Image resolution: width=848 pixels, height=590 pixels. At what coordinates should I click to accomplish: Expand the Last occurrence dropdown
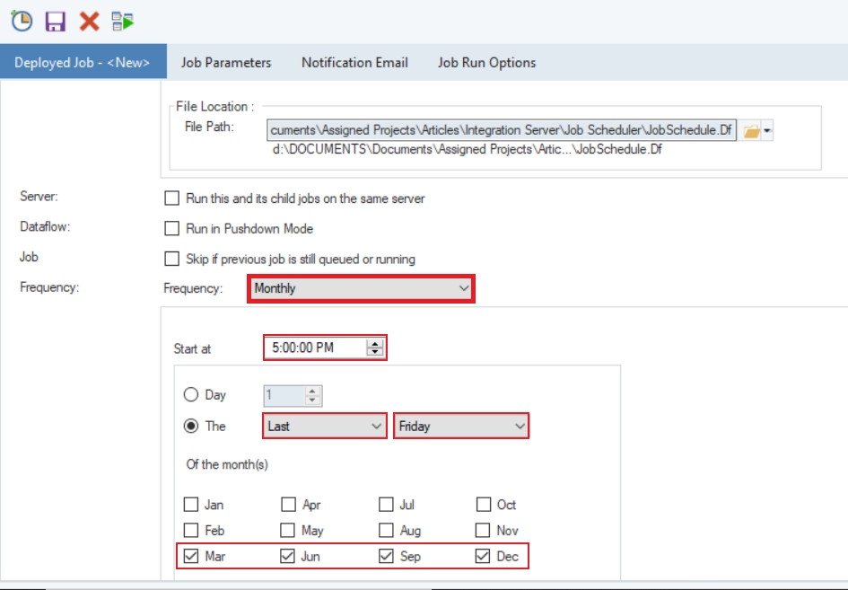click(325, 426)
